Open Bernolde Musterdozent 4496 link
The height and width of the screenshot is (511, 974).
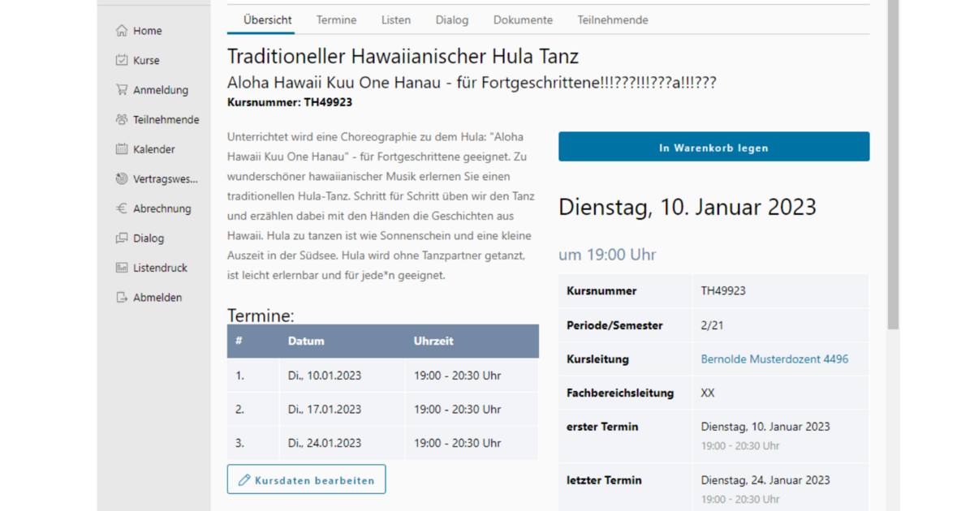click(774, 359)
